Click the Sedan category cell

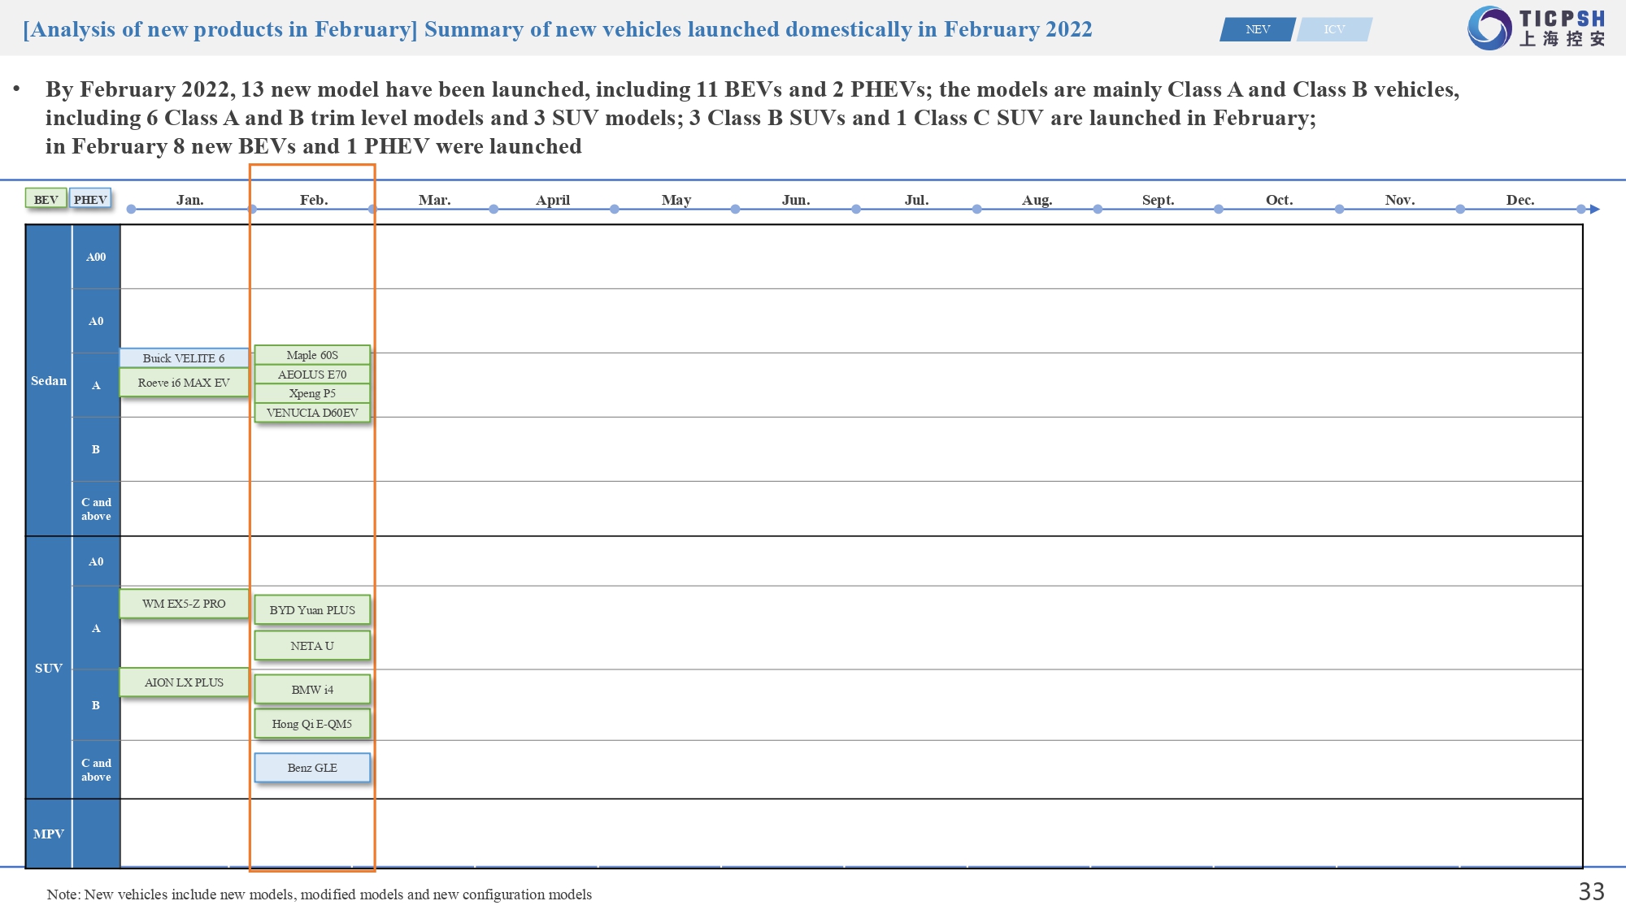click(49, 380)
